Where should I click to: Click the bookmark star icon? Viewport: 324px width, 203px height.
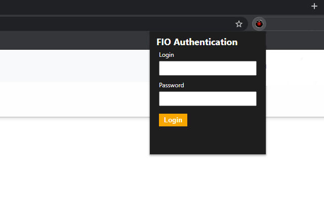coord(239,24)
